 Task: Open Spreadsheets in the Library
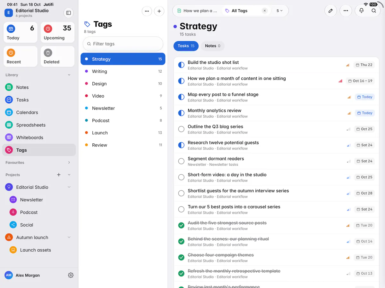39,125
